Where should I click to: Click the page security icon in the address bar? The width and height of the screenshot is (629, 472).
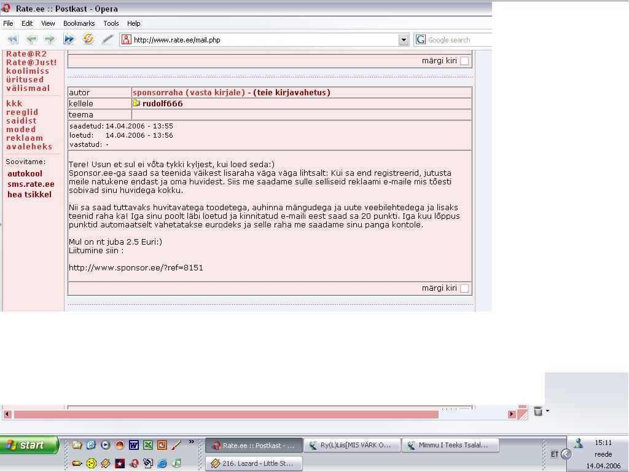click(x=127, y=39)
